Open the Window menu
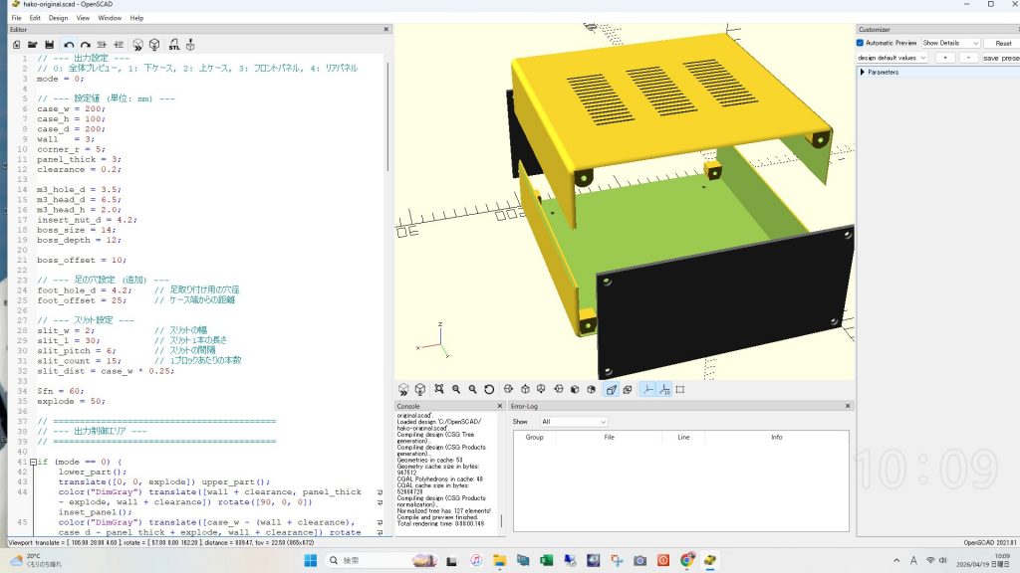This screenshot has width=1020, height=573. click(x=110, y=18)
